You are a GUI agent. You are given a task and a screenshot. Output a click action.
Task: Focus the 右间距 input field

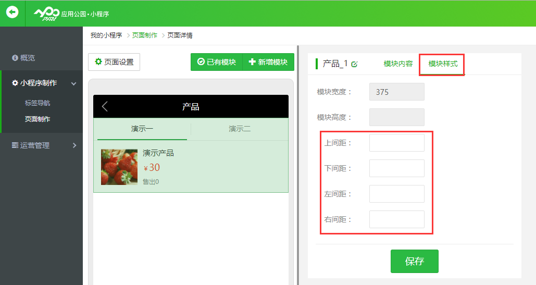tap(396, 219)
